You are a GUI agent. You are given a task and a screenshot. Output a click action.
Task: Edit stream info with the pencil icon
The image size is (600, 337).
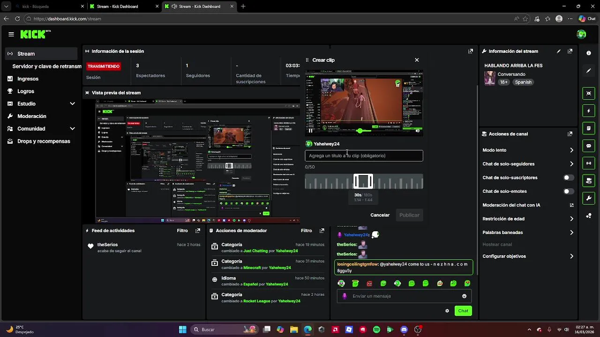pyautogui.click(x=558, y=51)
